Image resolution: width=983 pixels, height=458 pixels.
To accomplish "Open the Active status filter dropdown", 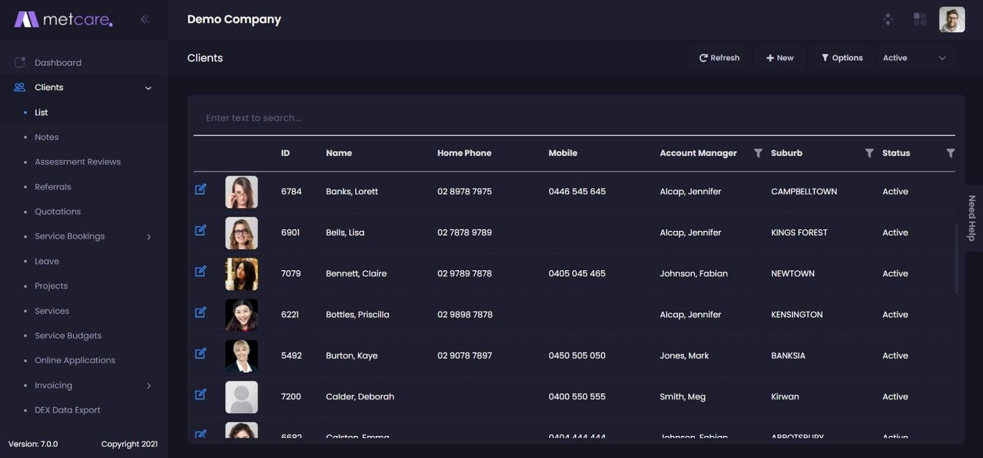I will [x=914, y=58].
